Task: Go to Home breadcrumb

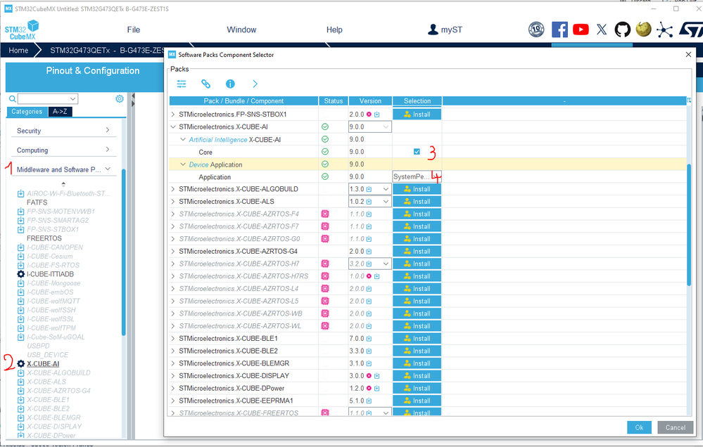Action: (18, 50)
